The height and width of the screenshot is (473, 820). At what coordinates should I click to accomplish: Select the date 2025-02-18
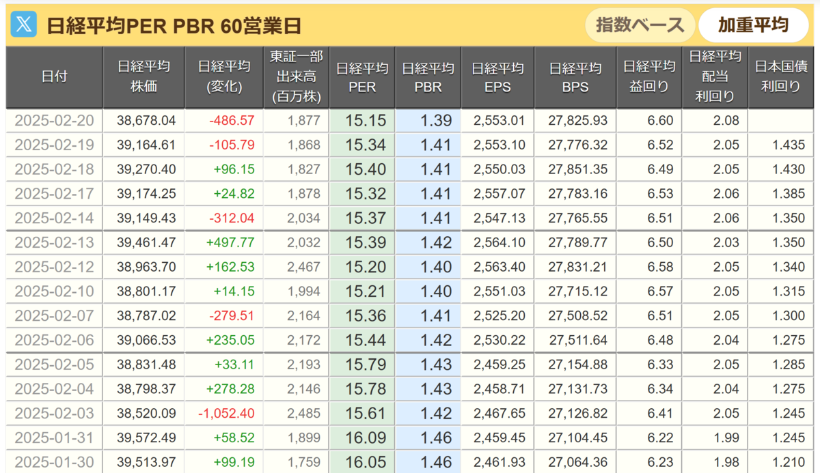(x=54, y=169)
